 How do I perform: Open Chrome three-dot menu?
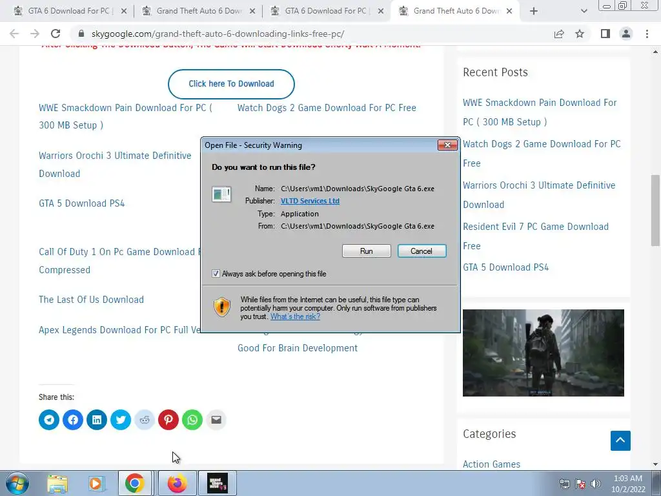647,34
